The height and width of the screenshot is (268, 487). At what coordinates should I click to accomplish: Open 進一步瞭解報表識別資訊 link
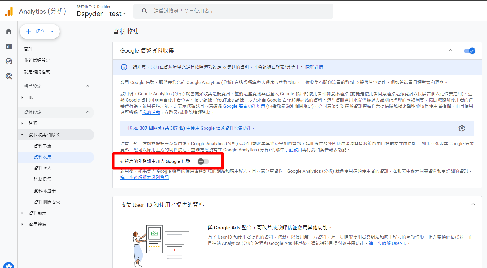click(144, 177)
